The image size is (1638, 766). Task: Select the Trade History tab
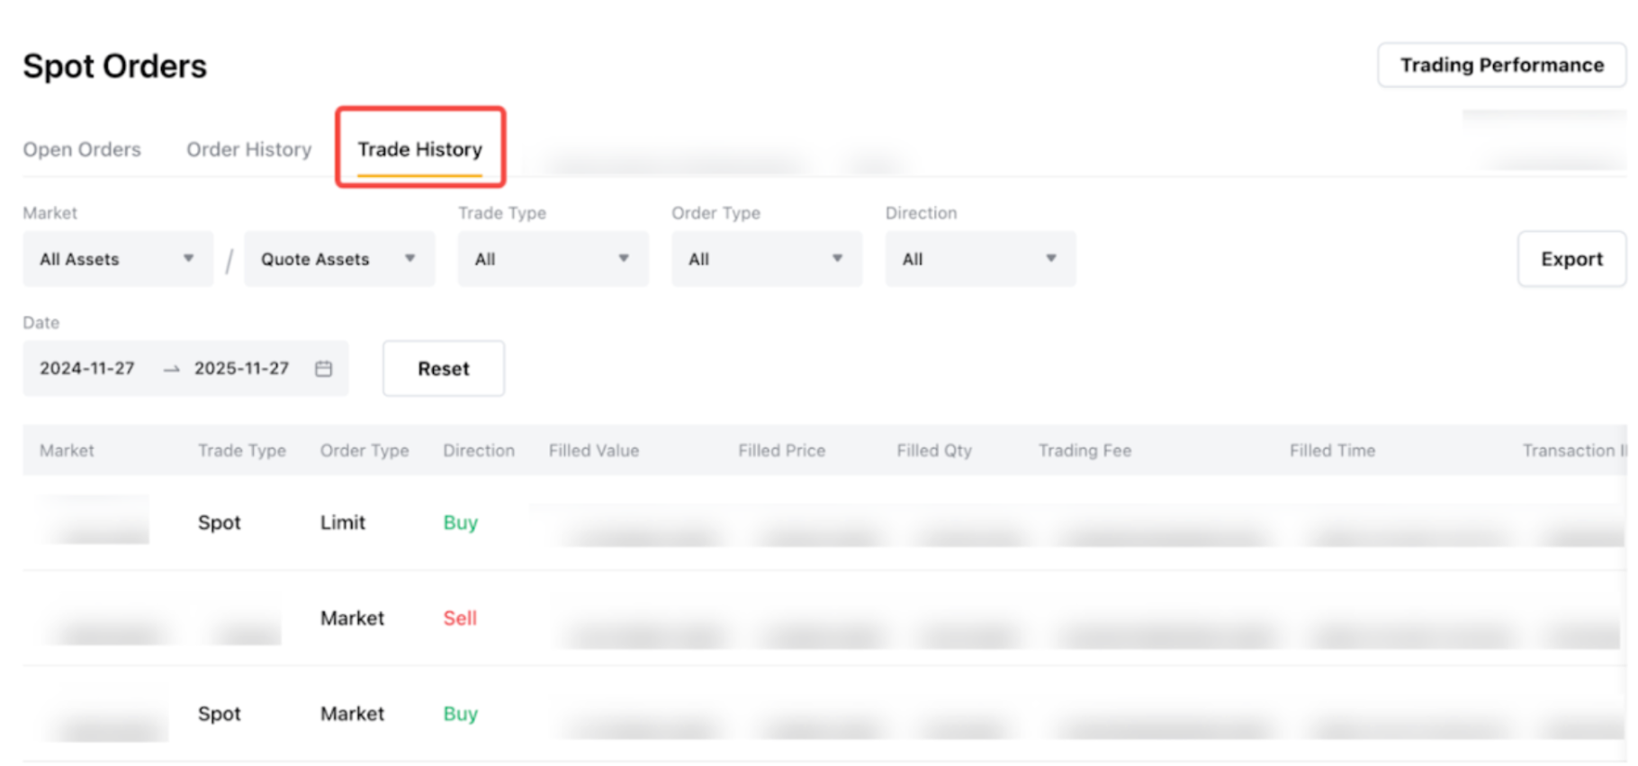[419, 149]
